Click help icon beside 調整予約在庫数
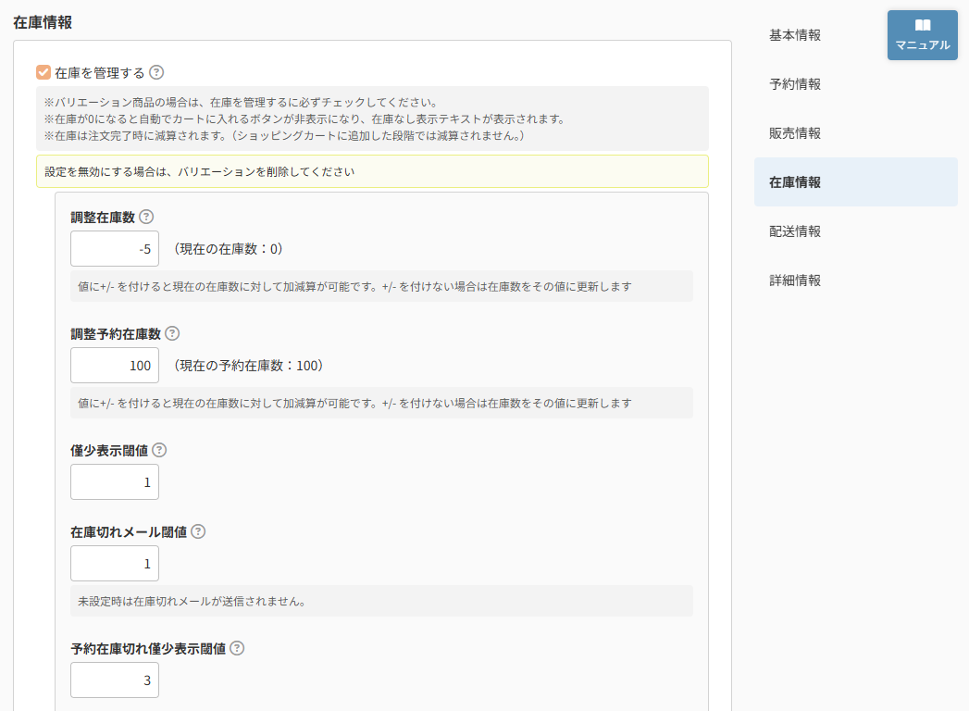The width and height of the screenshot is (969, 711). click(172, 334)
